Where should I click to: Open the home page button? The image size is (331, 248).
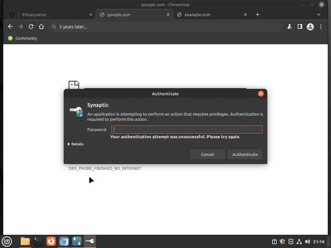click(x=41, y=26)
